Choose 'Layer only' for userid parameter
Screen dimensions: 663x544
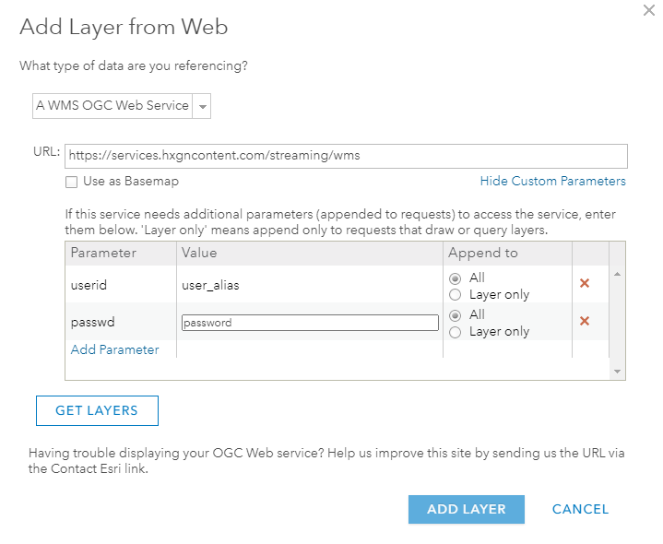point(456,295)
